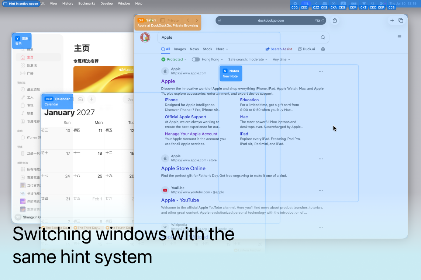
Task: Open the View menu
Action: 54,3
